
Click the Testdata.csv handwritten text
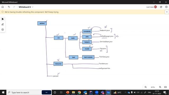[103, 64]
